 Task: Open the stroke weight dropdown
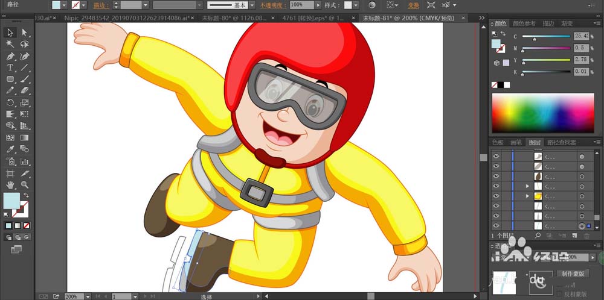point(145,5)
